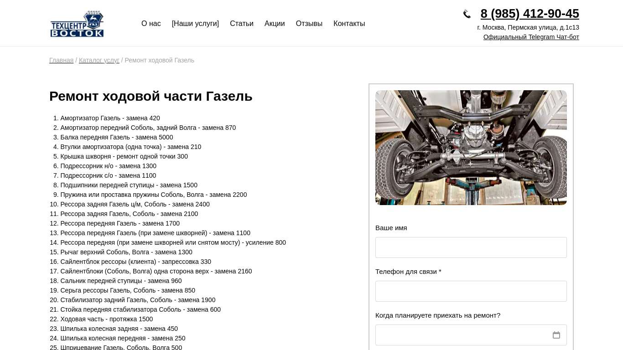Open the calendar date picker icon

click(556, 335)
